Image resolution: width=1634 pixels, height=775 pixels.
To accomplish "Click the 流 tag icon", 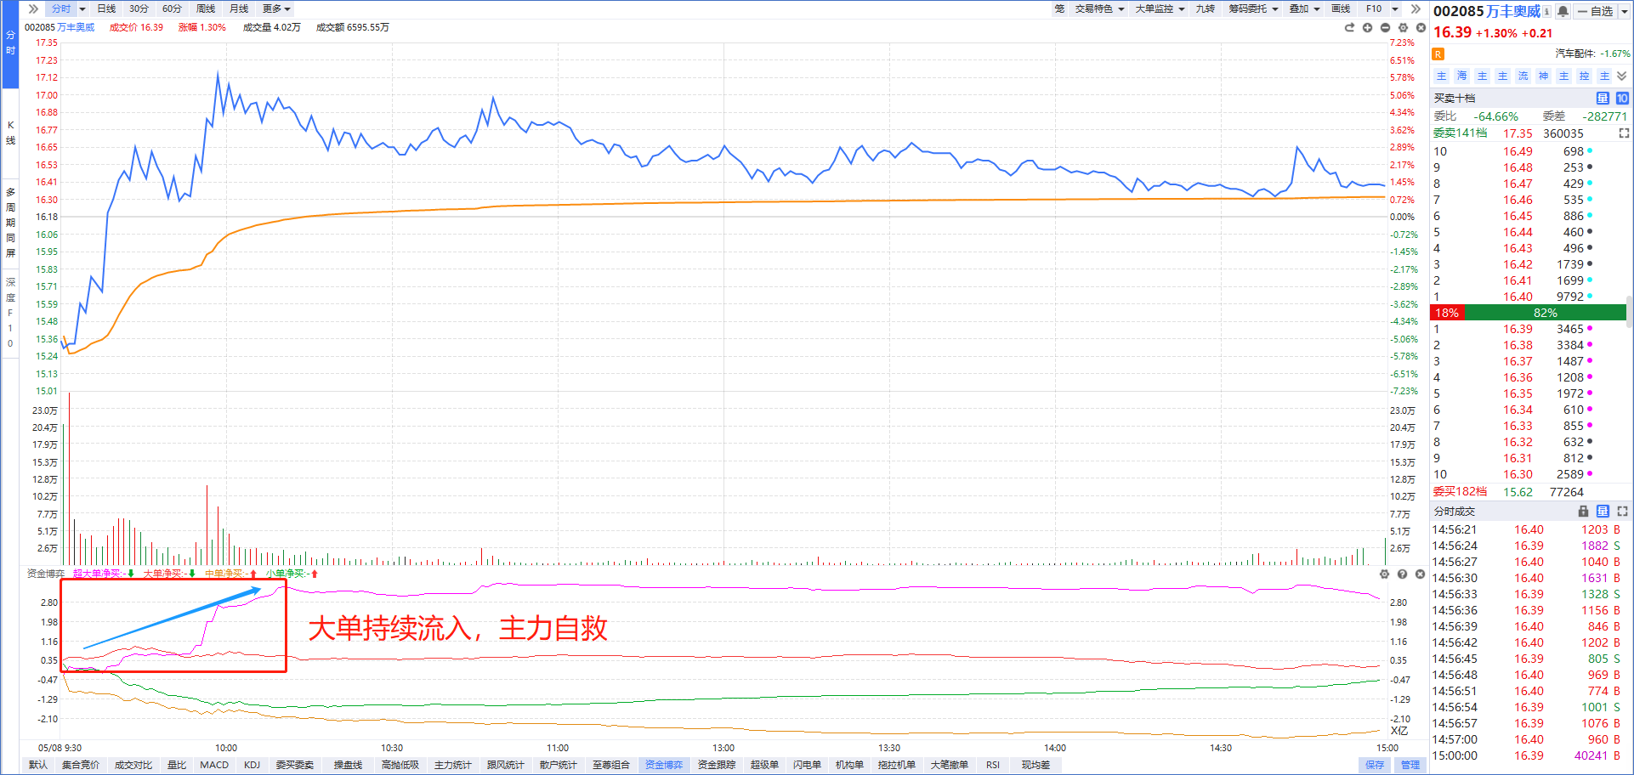I will click(1523, 76).
